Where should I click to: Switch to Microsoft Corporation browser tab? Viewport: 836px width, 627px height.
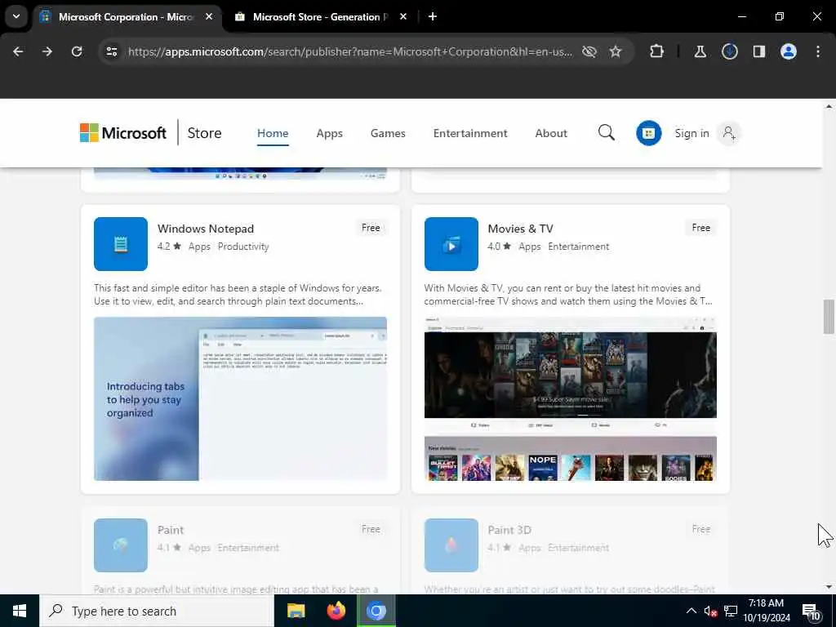click(127, 16)
